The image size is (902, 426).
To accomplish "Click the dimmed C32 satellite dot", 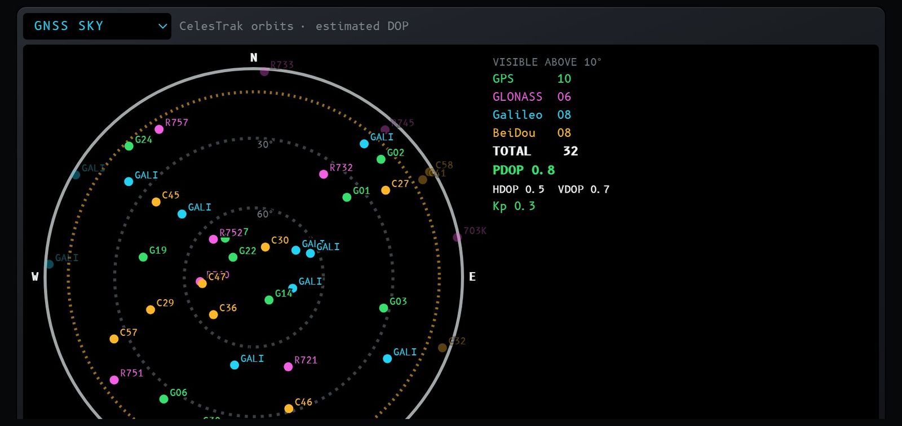I will click(443, 348).
